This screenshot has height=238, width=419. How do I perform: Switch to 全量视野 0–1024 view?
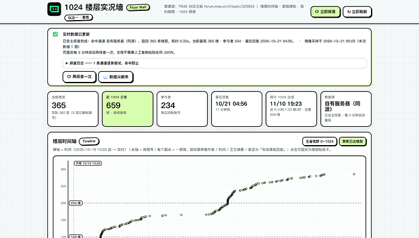click(x=319, y=141)
